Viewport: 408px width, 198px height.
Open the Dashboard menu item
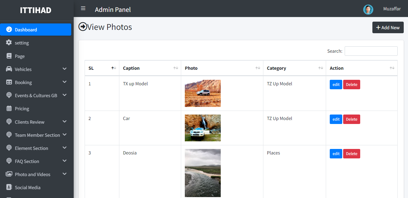(x=36, y=30)
